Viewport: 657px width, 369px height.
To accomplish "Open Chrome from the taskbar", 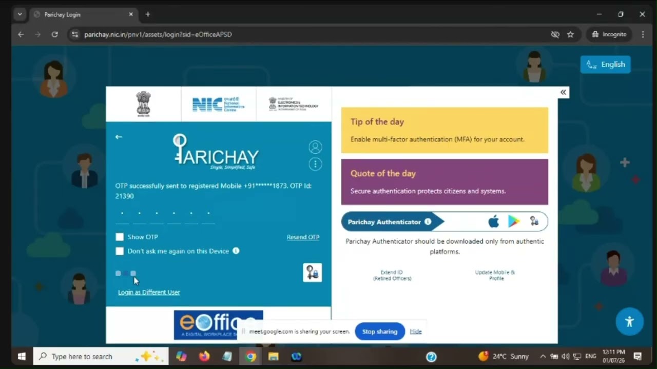I will [x=250, y=356].
